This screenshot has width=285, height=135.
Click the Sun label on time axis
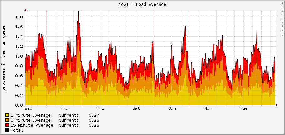(172, 108)
